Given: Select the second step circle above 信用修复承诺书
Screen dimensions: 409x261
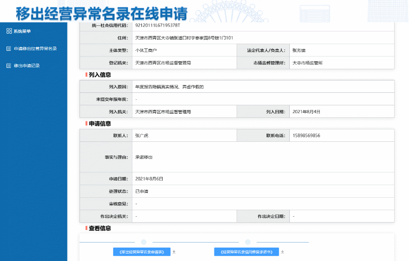Looking at the screenshot, I should point(248,242).
